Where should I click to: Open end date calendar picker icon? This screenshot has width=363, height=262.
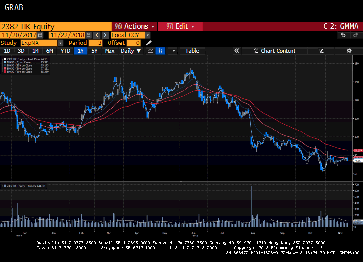tap(88, 35)
